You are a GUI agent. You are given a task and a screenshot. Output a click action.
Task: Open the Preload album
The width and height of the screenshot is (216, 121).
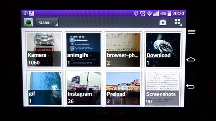123,89
